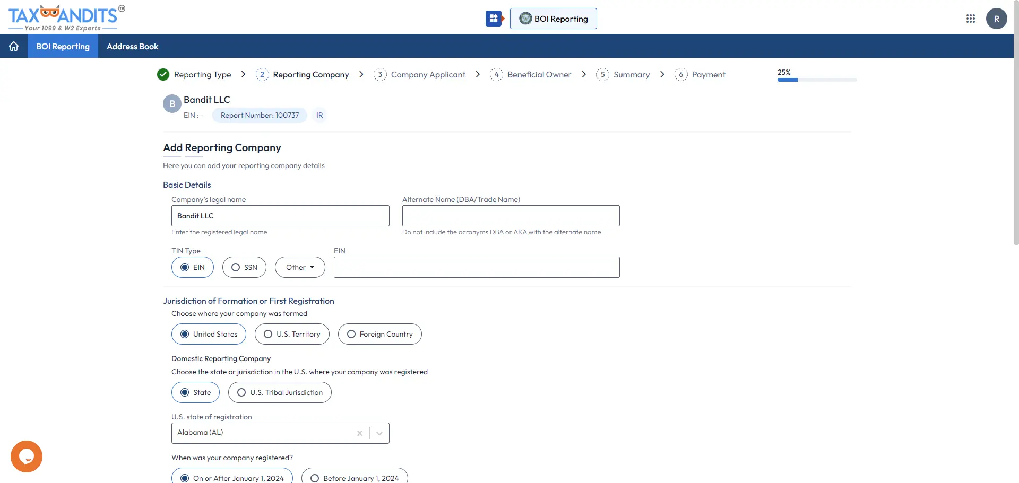Click the Bandit LLC avatar badge

(171, 103)
